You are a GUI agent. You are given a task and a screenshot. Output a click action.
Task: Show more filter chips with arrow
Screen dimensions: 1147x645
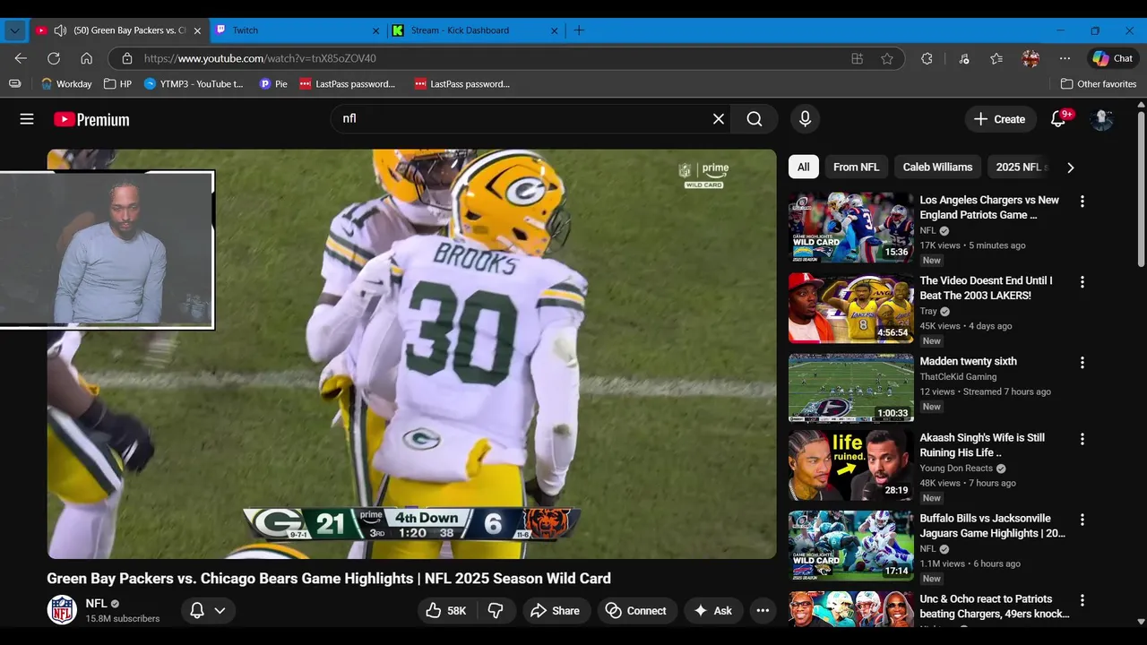pyautogui.click(x=1070, y=168)
